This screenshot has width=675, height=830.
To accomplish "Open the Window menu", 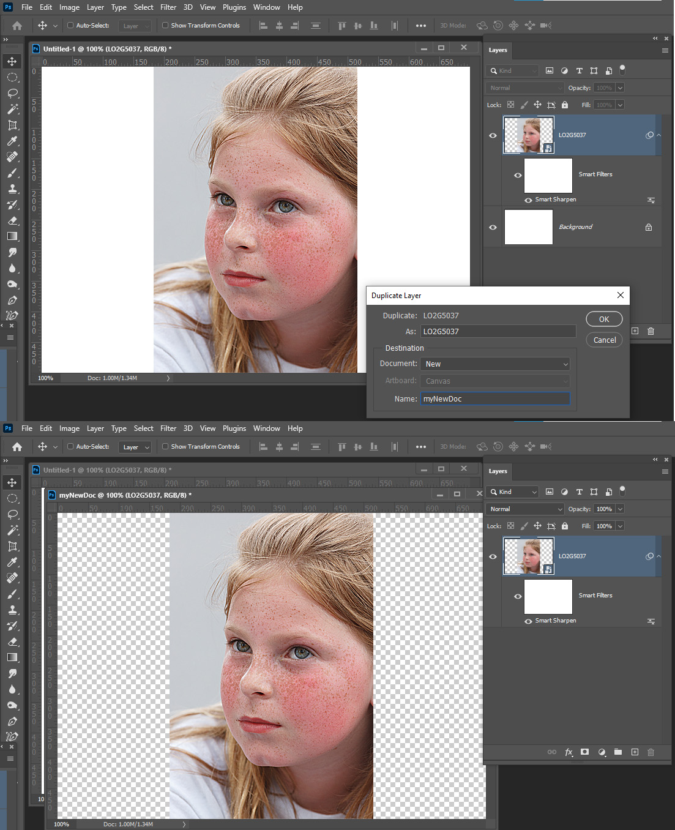I will click(267, 7).
